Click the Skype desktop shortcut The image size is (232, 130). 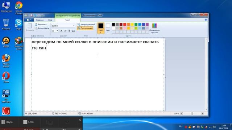19,24
